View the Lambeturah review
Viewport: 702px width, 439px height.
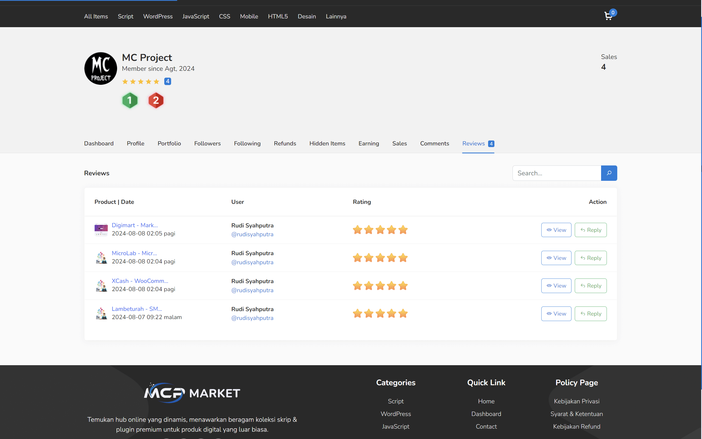click(556, 314)
